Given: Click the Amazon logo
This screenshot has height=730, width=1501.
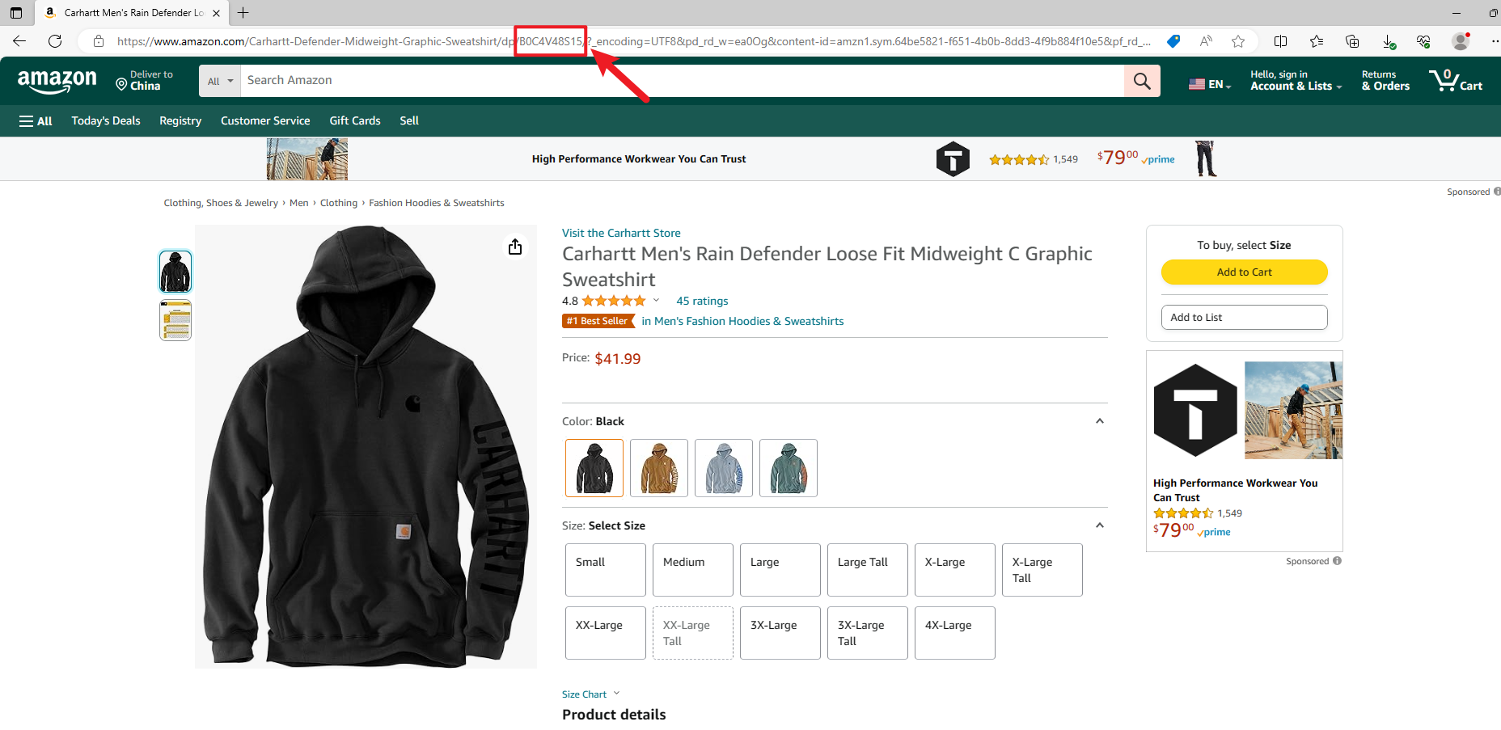Looking at the screenshot, I should click(x=57, y=81).
